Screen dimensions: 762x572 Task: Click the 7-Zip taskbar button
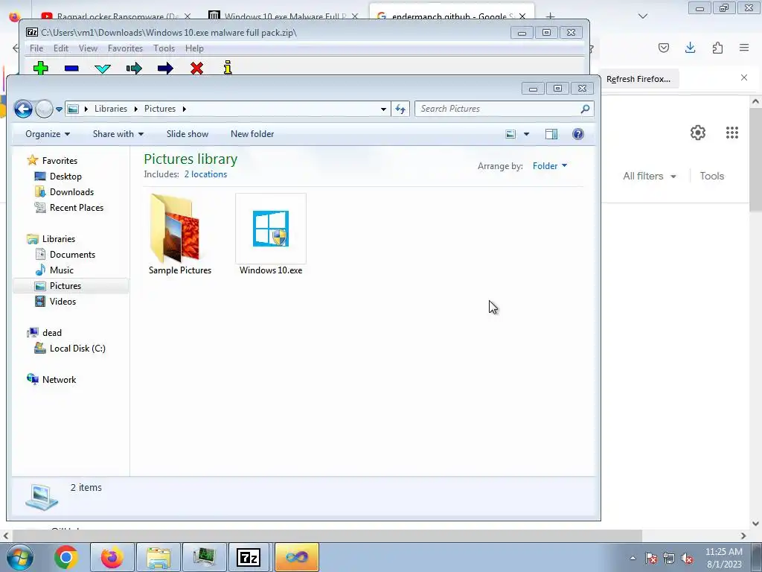coord(249,557)
